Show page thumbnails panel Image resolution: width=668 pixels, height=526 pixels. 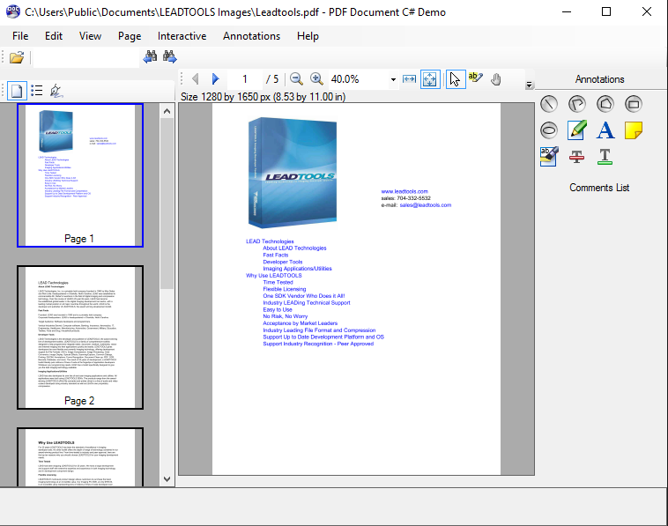point(17,91)
